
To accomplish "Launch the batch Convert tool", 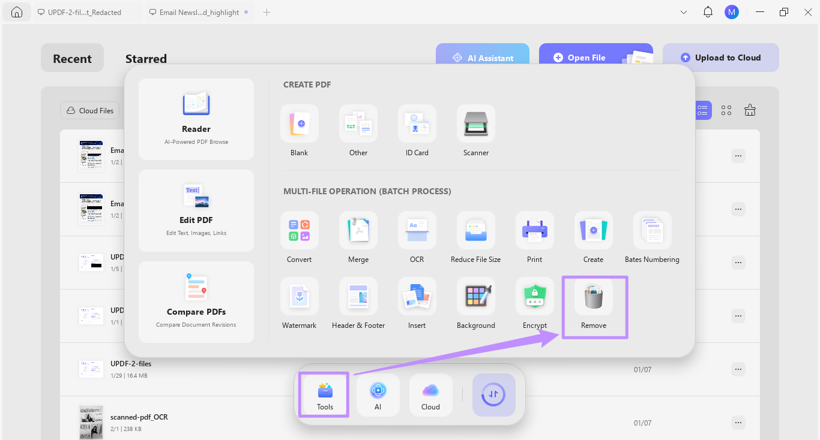I will 300,230.
